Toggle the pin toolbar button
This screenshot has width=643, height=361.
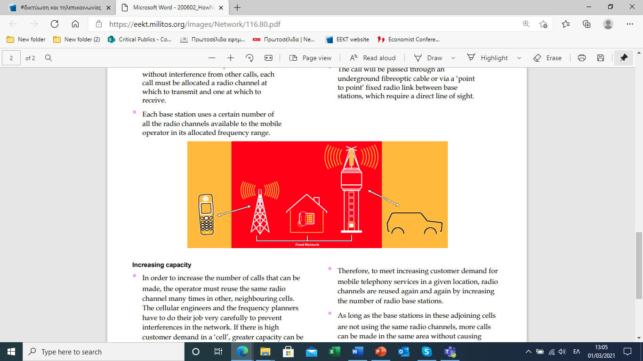[624, 58]
